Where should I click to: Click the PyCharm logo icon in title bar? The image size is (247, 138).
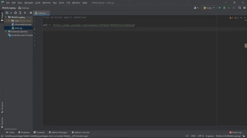tap(3, 3)
